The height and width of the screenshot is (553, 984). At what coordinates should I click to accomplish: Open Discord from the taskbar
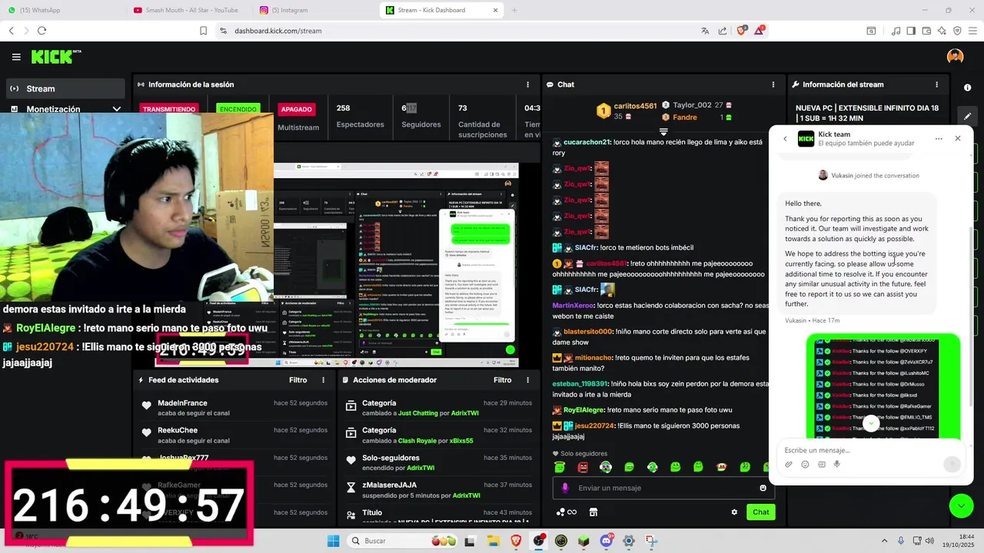[607, 541]
